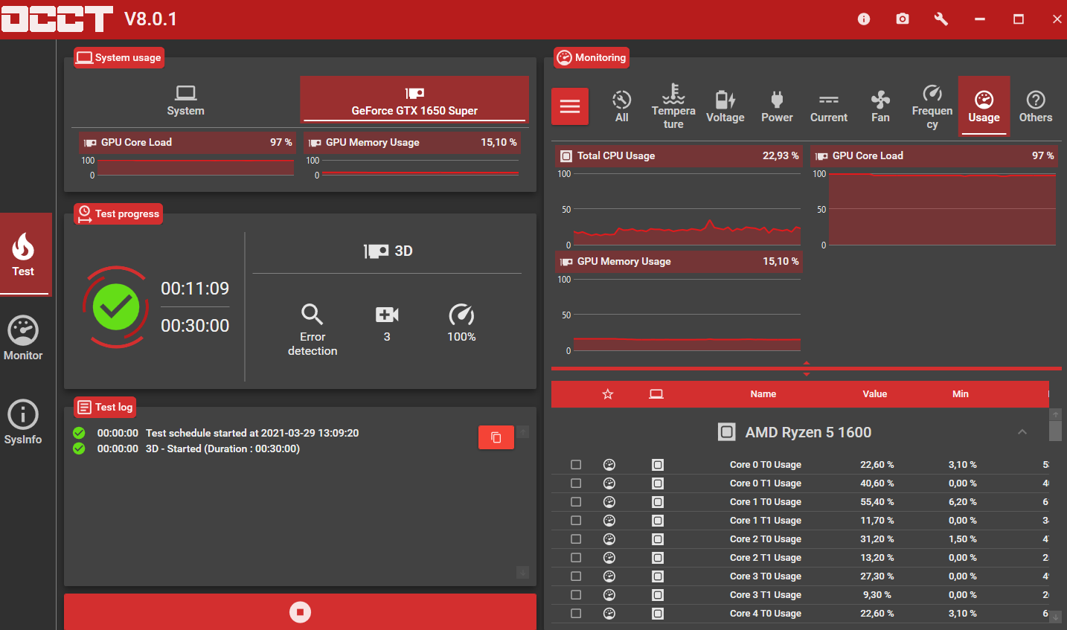The image size is (1067, 630).
Task: Select the System tab in System usage
Action: point(185,100)
